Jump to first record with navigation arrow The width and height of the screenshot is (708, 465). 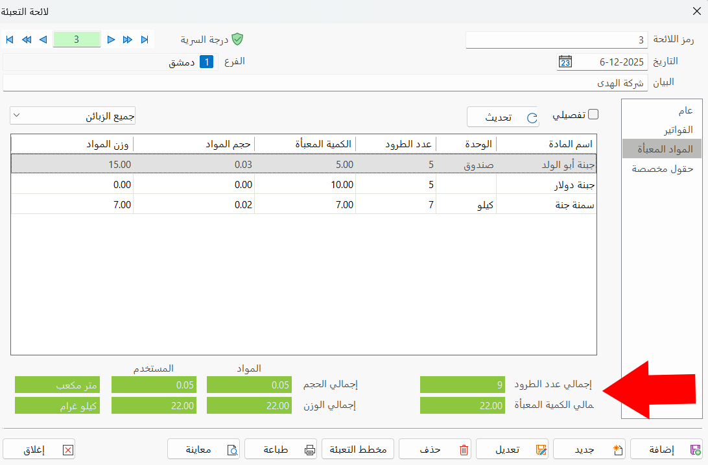9,39
